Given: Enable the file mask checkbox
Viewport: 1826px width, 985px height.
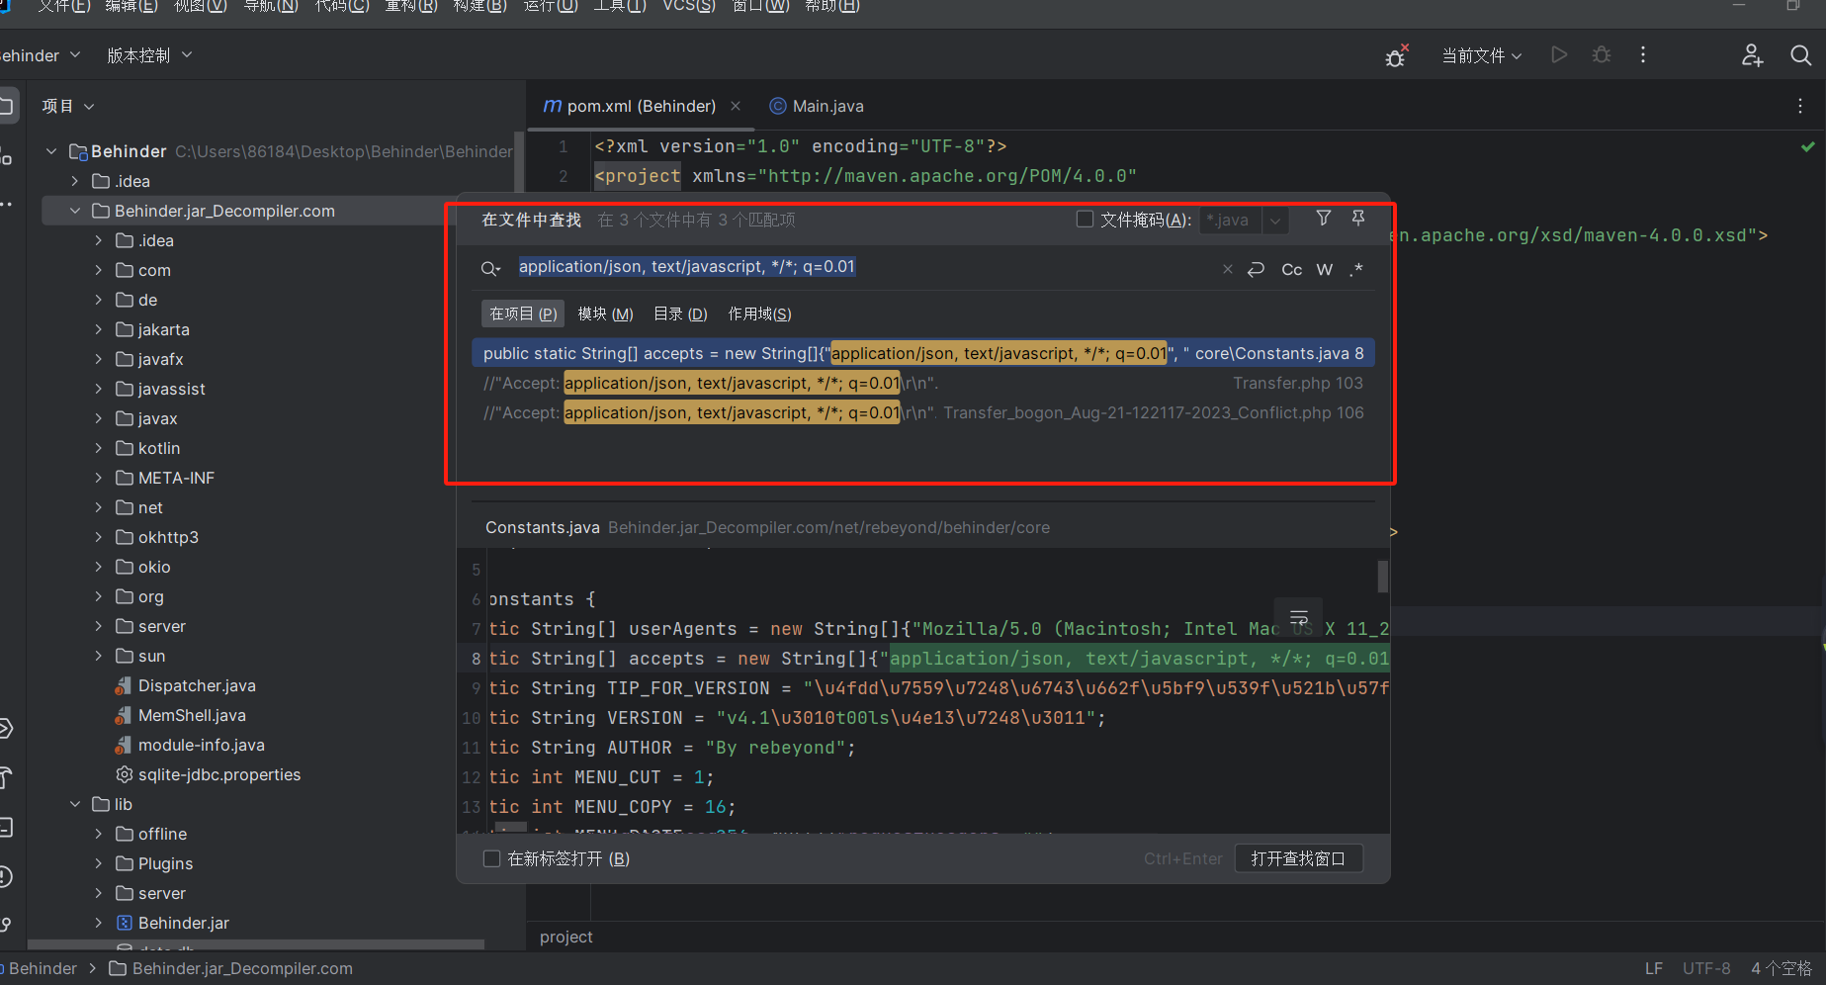Looking at the screenshot, I should [1085, 219].
